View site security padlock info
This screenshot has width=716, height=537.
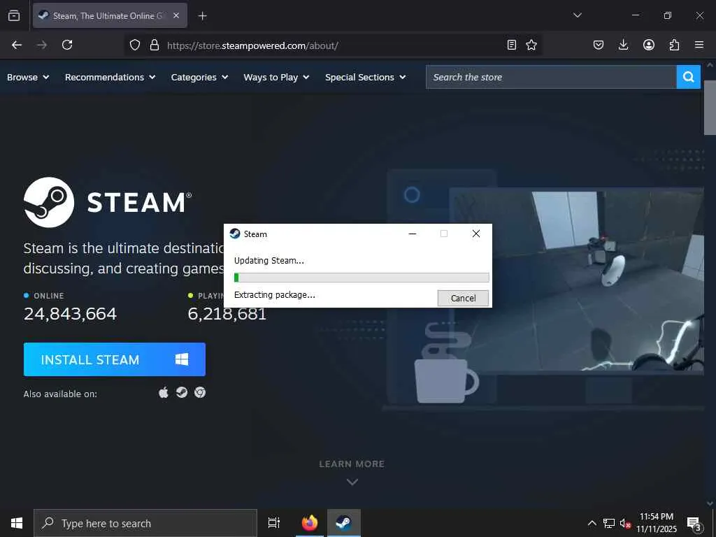(155, 45)
